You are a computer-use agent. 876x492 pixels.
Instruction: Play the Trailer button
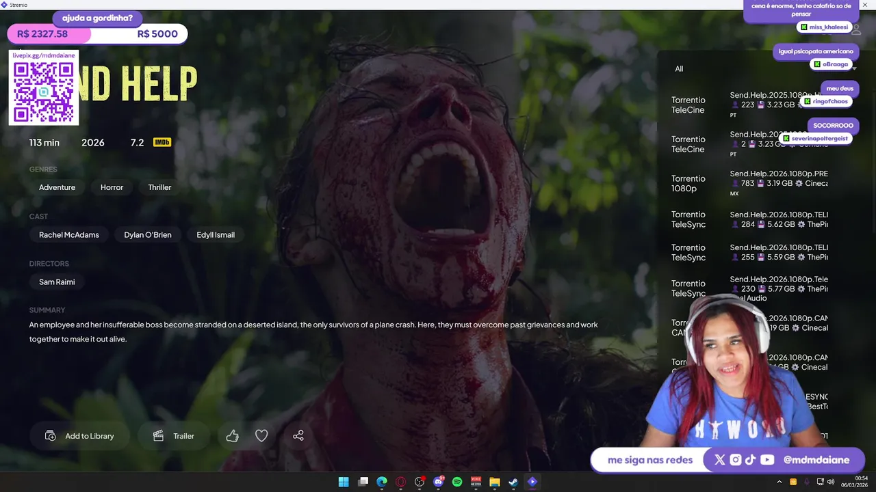pyautogui.click(x=174, y=436)
